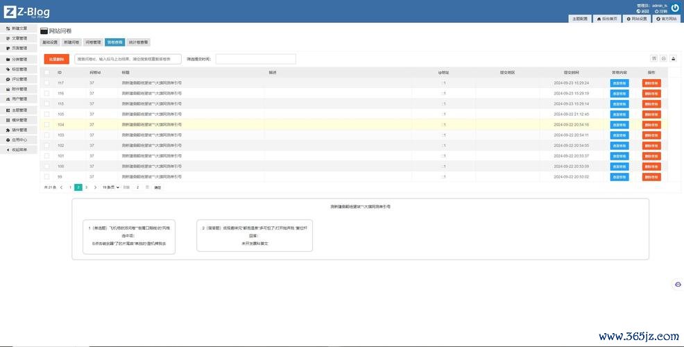
Task: Click the 新建文章 pencil icon in sidebar
Action: coord(8,28)
